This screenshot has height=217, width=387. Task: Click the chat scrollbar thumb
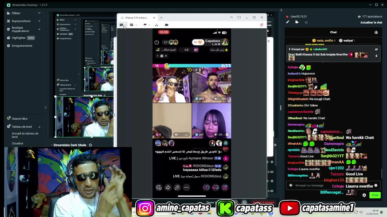[x=381, y=173]
